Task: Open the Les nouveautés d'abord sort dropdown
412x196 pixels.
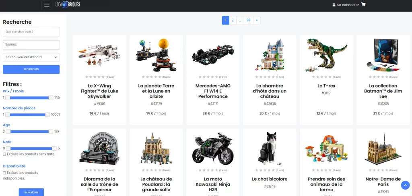Action: [31, 57]
